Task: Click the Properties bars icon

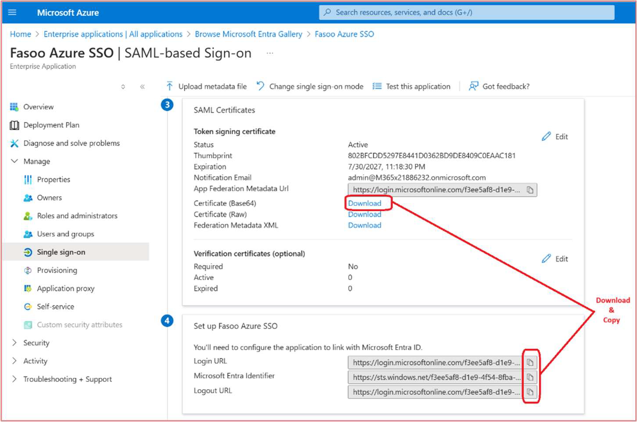Action: 28,180
